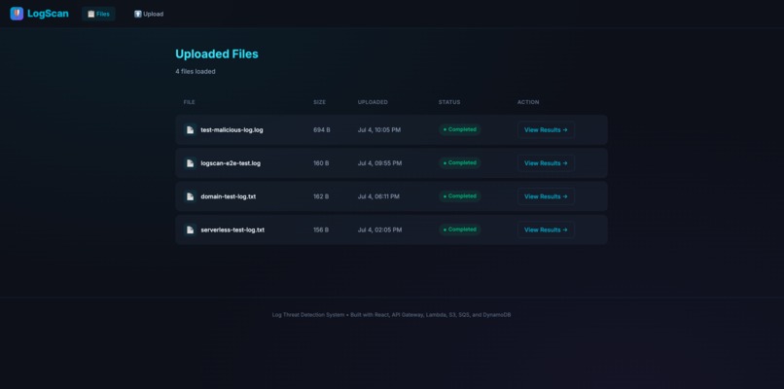Click the LogScan logo icon
Image resolution: width=784 pixels, height=389 pixels.
[x=17, y=14]
